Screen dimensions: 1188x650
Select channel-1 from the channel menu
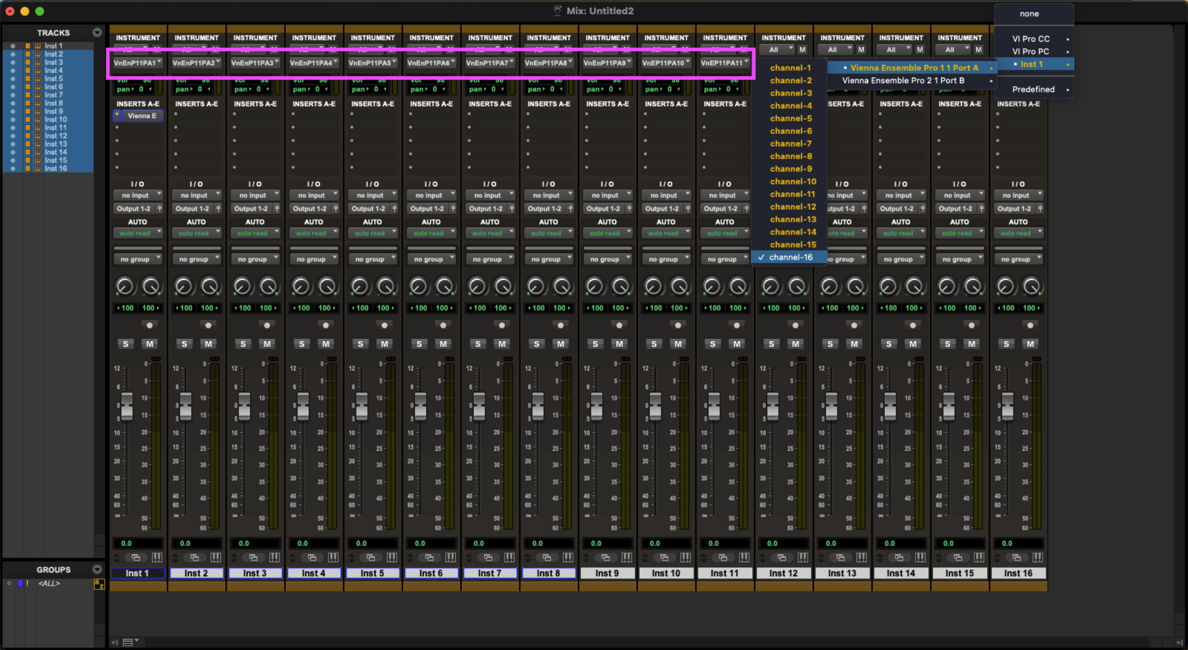pyautogui.click(x=790, y=68)
